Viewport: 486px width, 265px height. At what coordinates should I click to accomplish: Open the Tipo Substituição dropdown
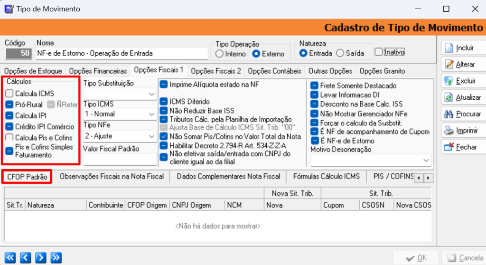coord(151,94)
